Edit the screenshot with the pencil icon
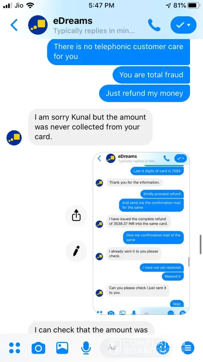Screen dimensions: 203x362 [76, 251]
